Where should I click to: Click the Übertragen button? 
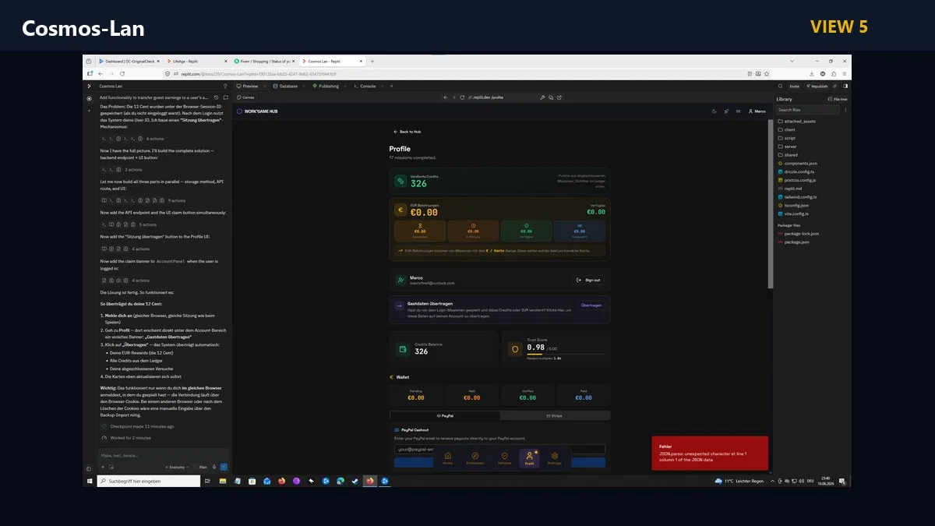tap(591, 305)
